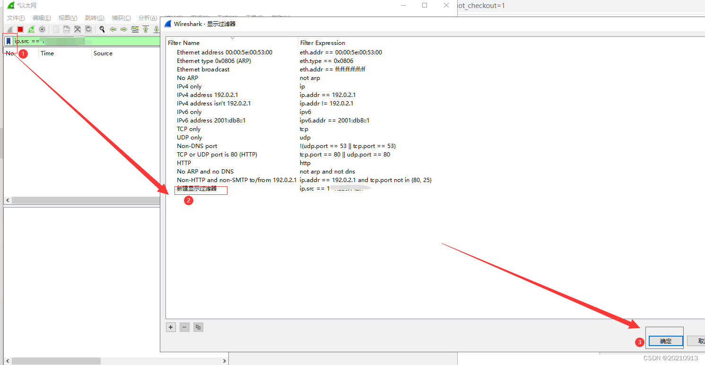Click expression tcp.port == 80 || udp.port == 80
Screen dimensions: 705x365
(x=345, y=155)
